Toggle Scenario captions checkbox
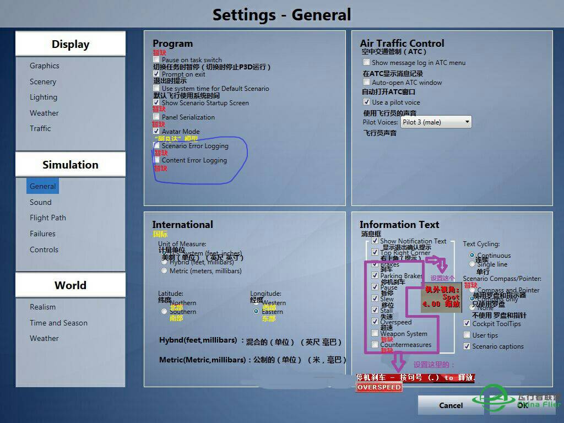This screenshot has width=564, height=423. tap(467, 346)
